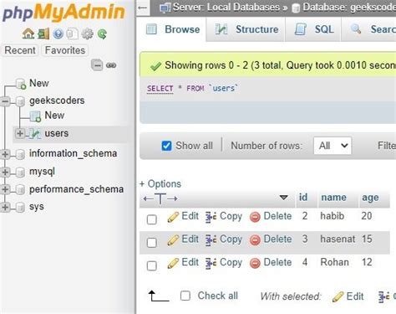
Task: Switch to the Structure tab
Action: (x=246, y=29)
